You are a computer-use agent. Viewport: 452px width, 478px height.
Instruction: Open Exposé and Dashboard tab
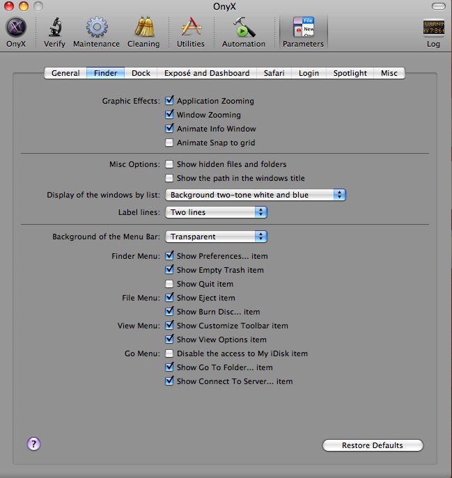click(x=207, y=73)
